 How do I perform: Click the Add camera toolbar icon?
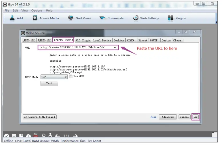(12, 18)
